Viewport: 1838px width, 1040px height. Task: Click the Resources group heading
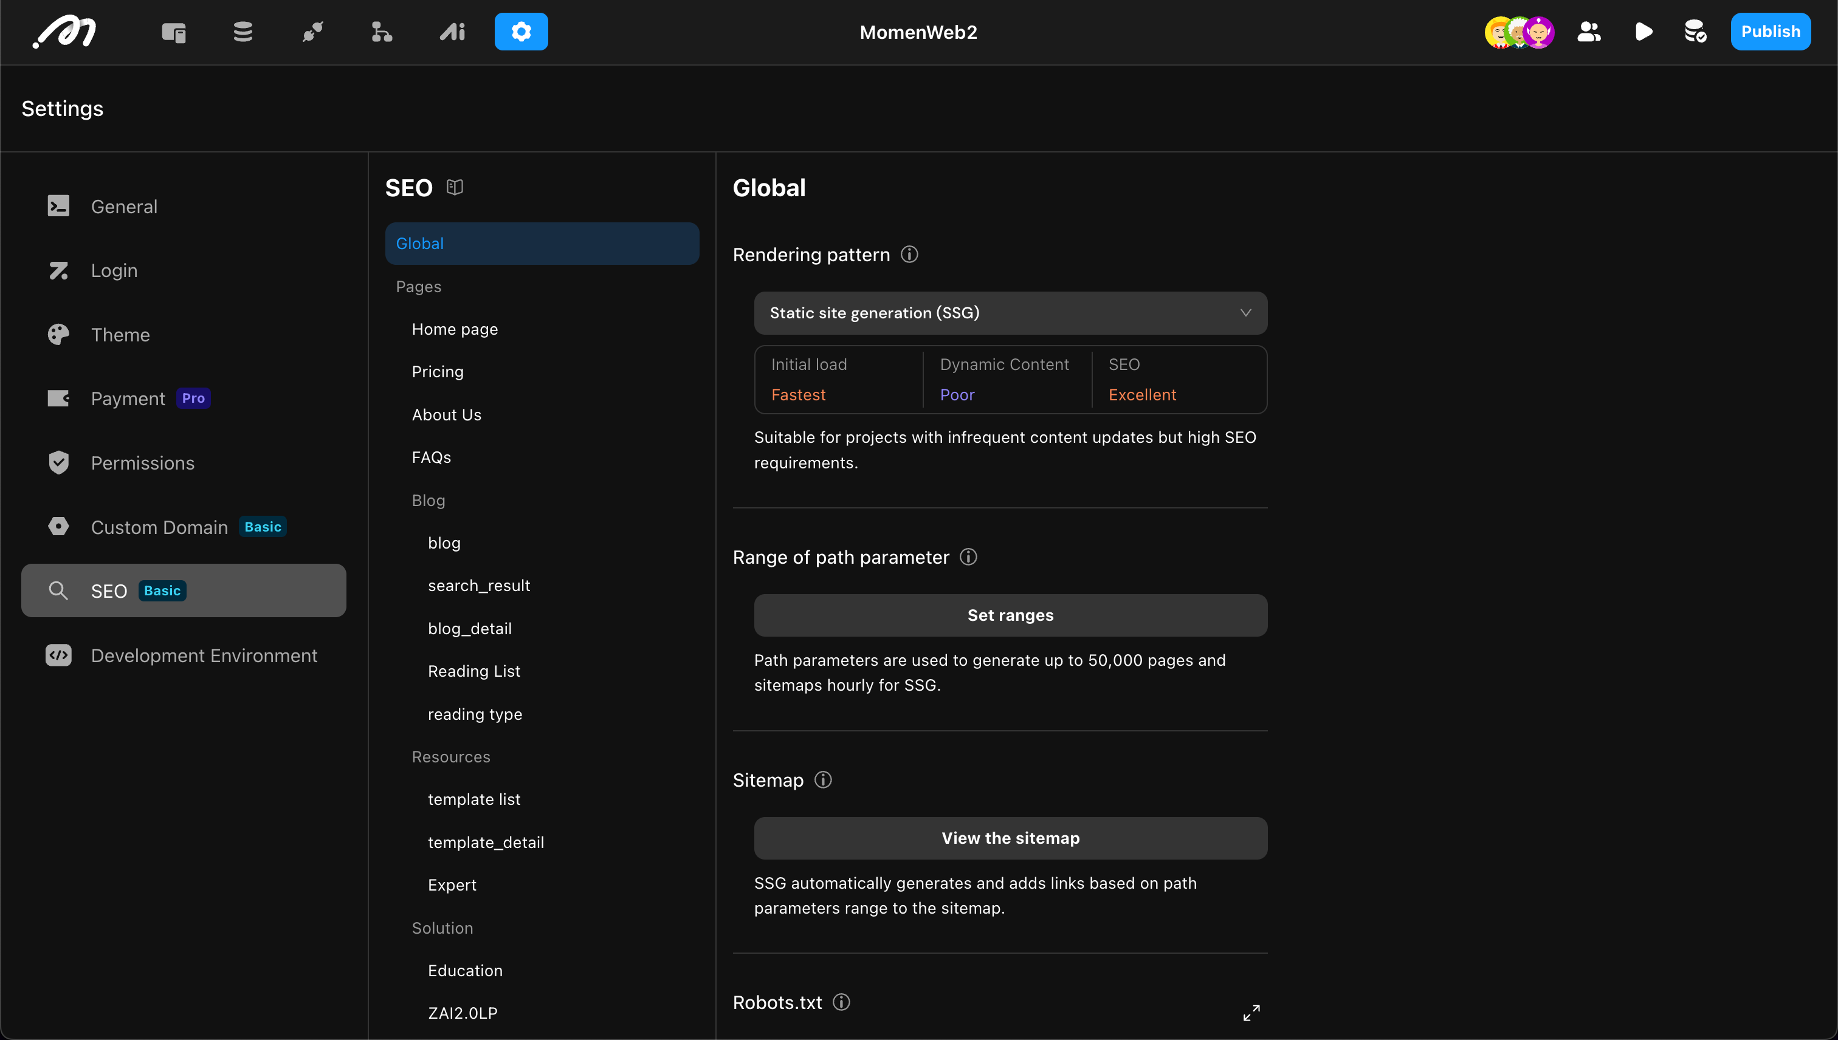pyautogui.click(x=451, y=757)
